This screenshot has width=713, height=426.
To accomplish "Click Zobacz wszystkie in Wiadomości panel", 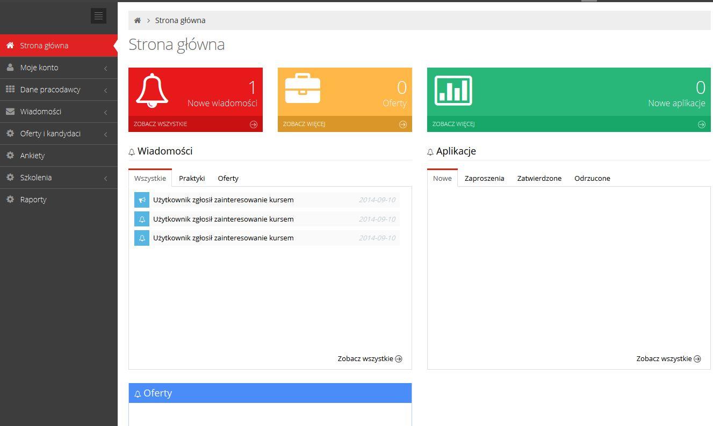I will coord(370,359).
